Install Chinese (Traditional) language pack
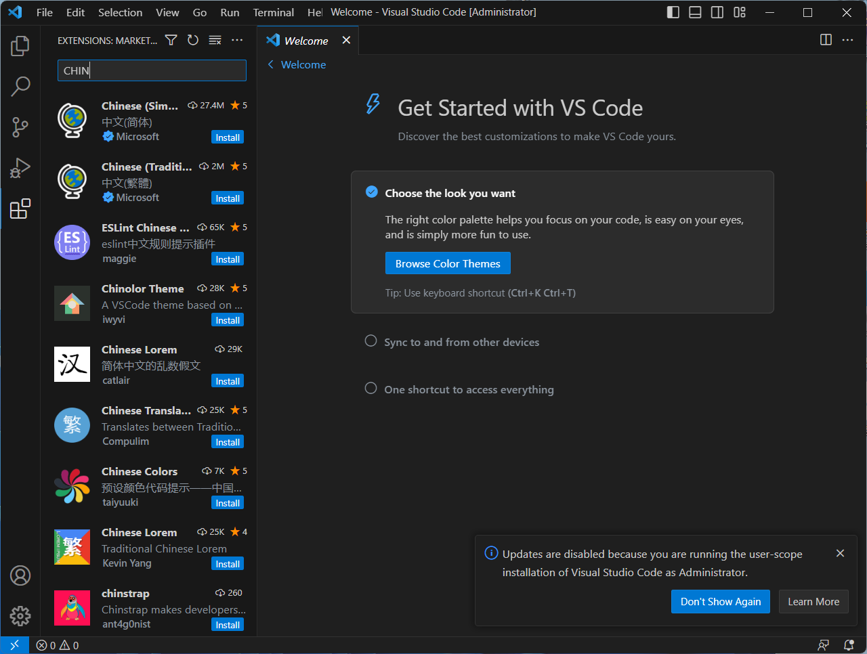Image resolution: width=867 pixels, height=654 pixels. [228, 198]
